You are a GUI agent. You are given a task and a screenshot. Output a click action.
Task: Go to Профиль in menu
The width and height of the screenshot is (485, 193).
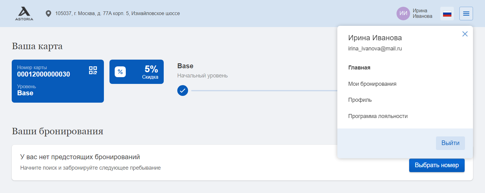360,100
